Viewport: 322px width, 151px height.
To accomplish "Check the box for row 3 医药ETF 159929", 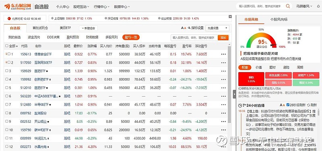I will pos(7,71).
